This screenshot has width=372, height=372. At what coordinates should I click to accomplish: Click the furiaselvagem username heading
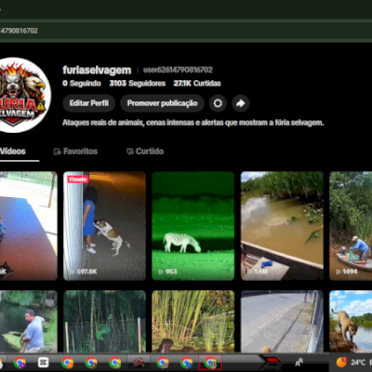tap(97, 70)
